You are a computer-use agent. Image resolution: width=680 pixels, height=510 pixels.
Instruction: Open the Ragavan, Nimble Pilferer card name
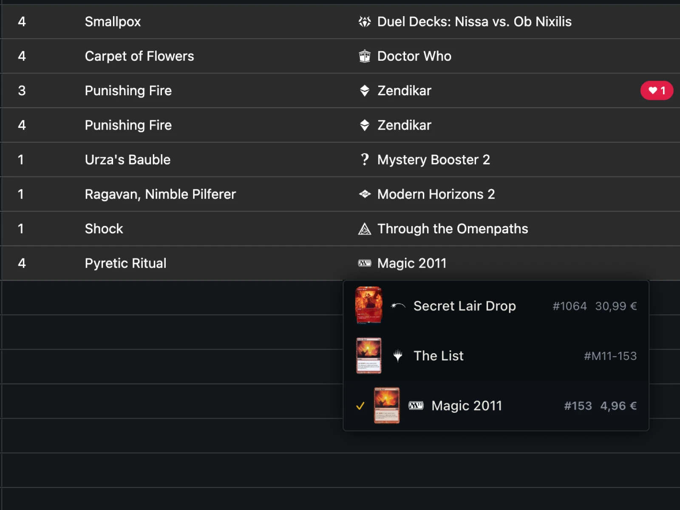[160, 194]
